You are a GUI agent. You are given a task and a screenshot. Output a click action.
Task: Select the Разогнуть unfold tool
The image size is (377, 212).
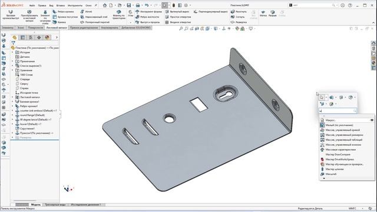click(x=239, y=12)
